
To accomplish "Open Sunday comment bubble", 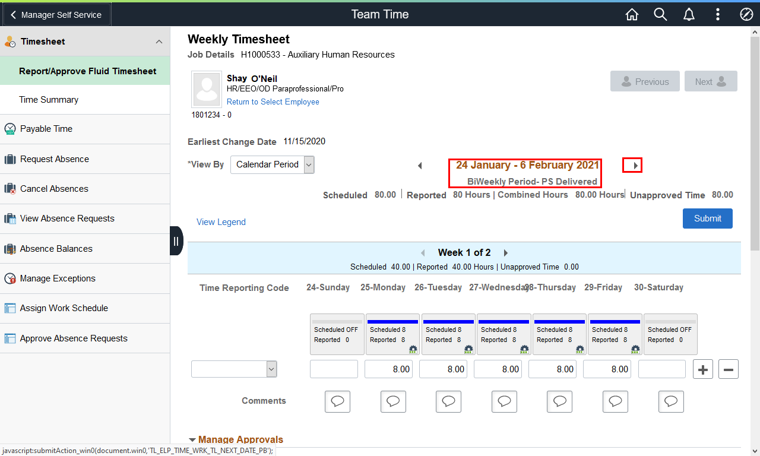I will click(x=337, y=401).
